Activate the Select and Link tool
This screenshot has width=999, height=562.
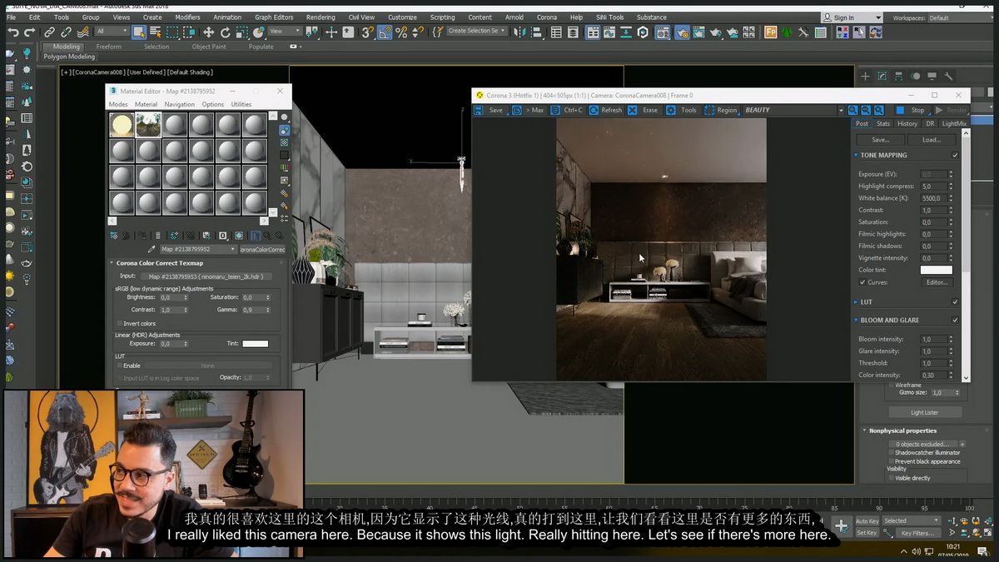(50, 32)
